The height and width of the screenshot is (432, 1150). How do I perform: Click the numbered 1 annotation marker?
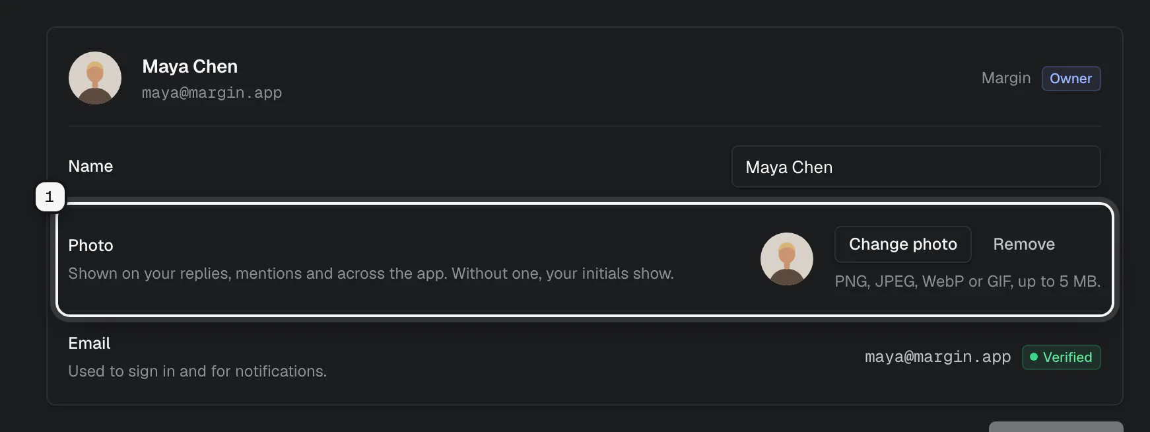click(50, 197)
